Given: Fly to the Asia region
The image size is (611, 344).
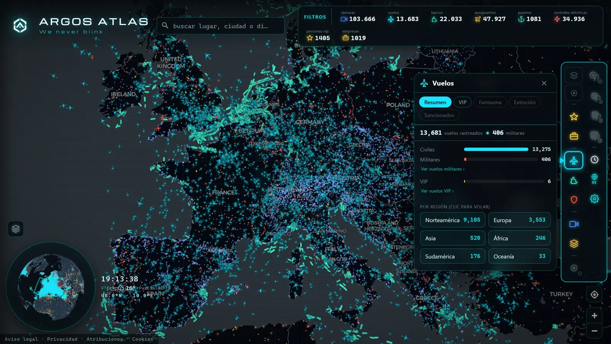Looking at the screenshot, I should tap(453, 238).
